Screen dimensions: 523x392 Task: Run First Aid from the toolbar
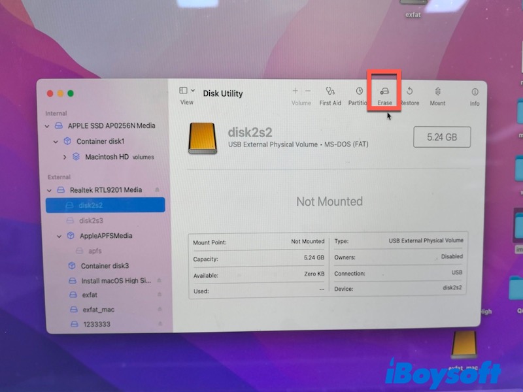tap(330, 92)
